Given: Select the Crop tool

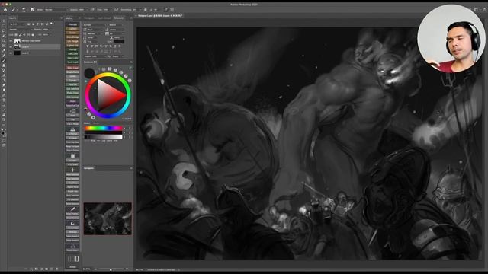Looking at the screenshot, I should [4, 40].
